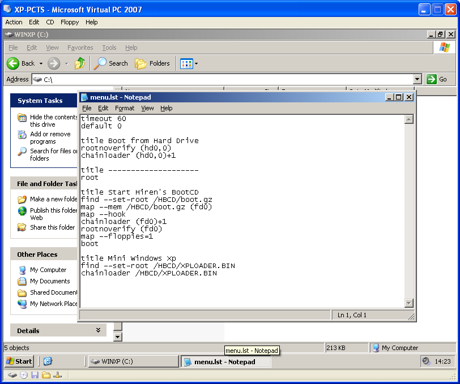Image resolution: width=460 pixels, height=384 pixels.
Task: Switch to WINXP (C:) taskbar button
Action: tap(133, 361)
